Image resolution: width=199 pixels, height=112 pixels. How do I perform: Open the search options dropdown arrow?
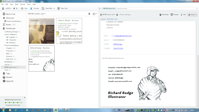click(x=101, y=8)
